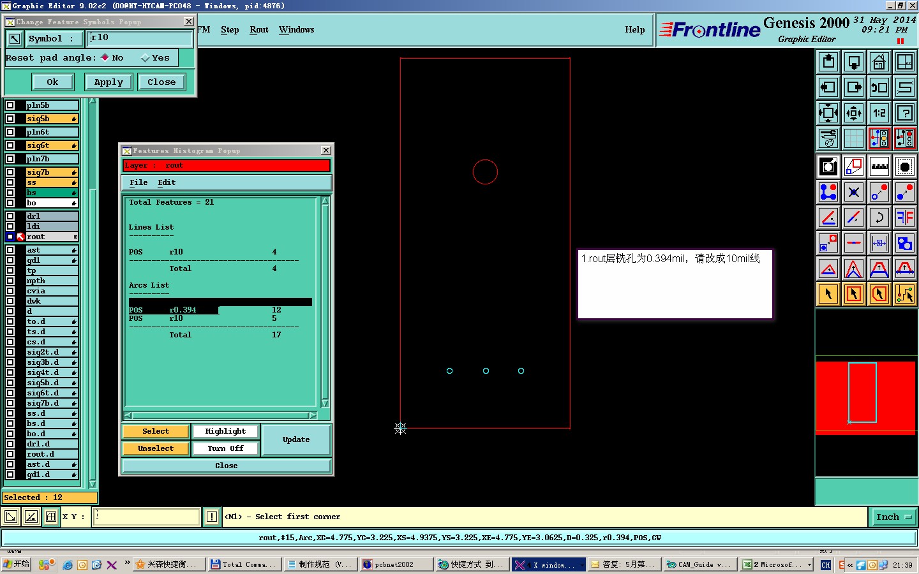
Task: Click the layer list scroll-down arrow
Action: click(x=93, y=484)
